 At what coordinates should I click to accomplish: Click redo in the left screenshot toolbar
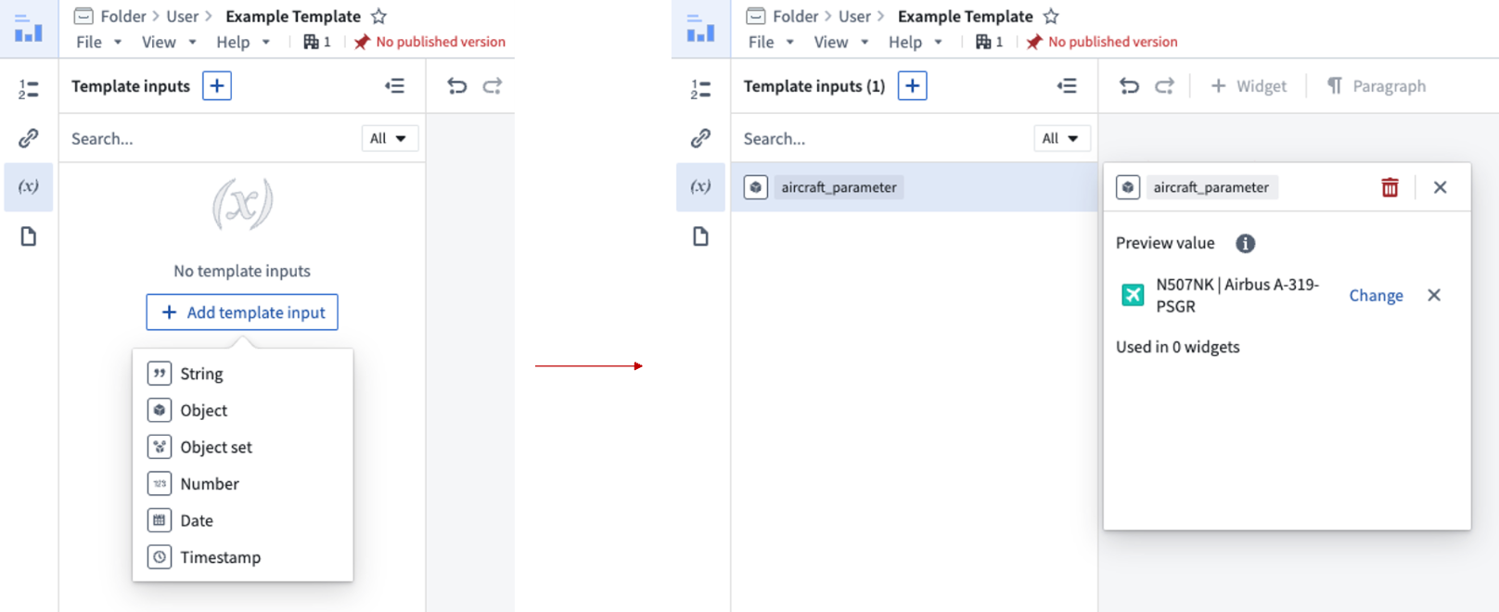coord(493,86)
